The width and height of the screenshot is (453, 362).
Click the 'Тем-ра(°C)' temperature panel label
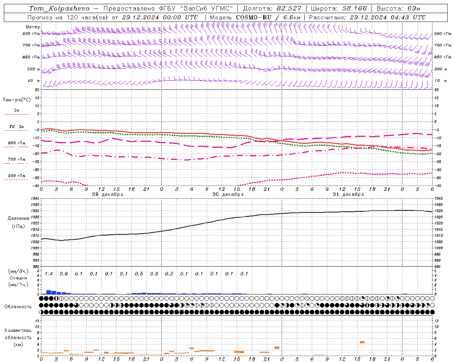[17, 100]
